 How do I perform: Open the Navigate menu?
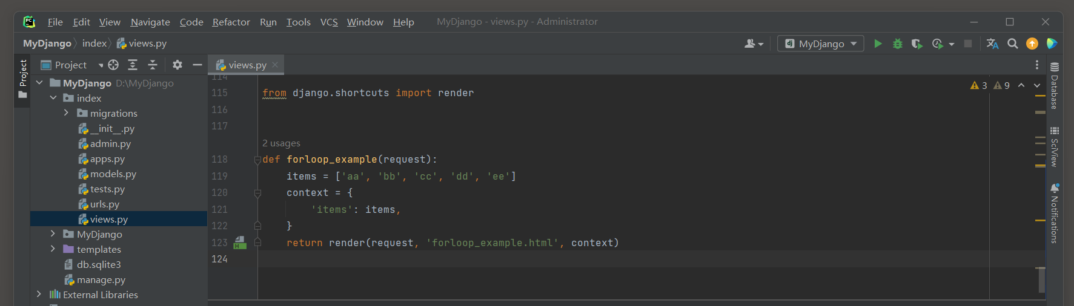tap(150, 22)
